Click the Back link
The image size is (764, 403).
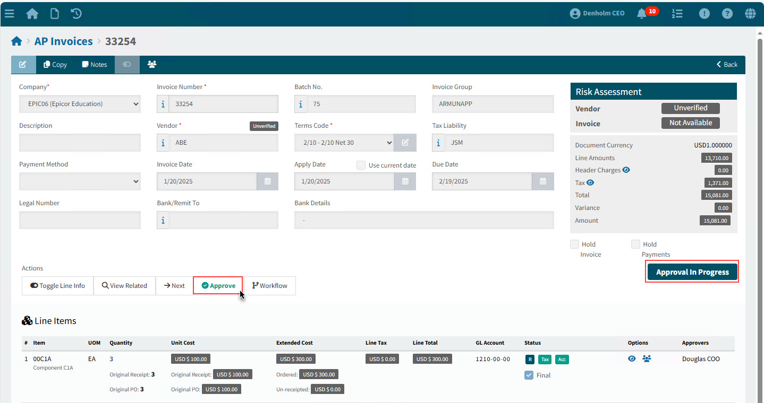[x=726, y=64]
